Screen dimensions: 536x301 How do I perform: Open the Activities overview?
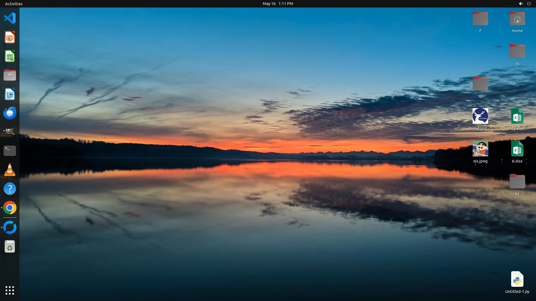14,4
